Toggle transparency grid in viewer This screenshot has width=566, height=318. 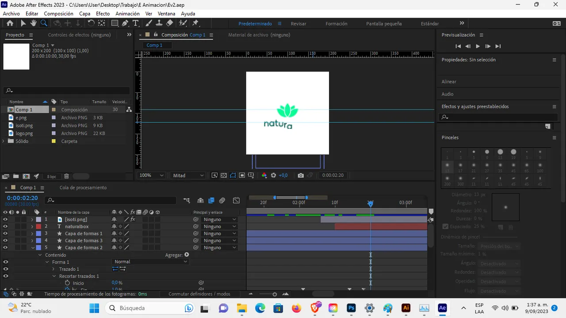tap(224, 175)
